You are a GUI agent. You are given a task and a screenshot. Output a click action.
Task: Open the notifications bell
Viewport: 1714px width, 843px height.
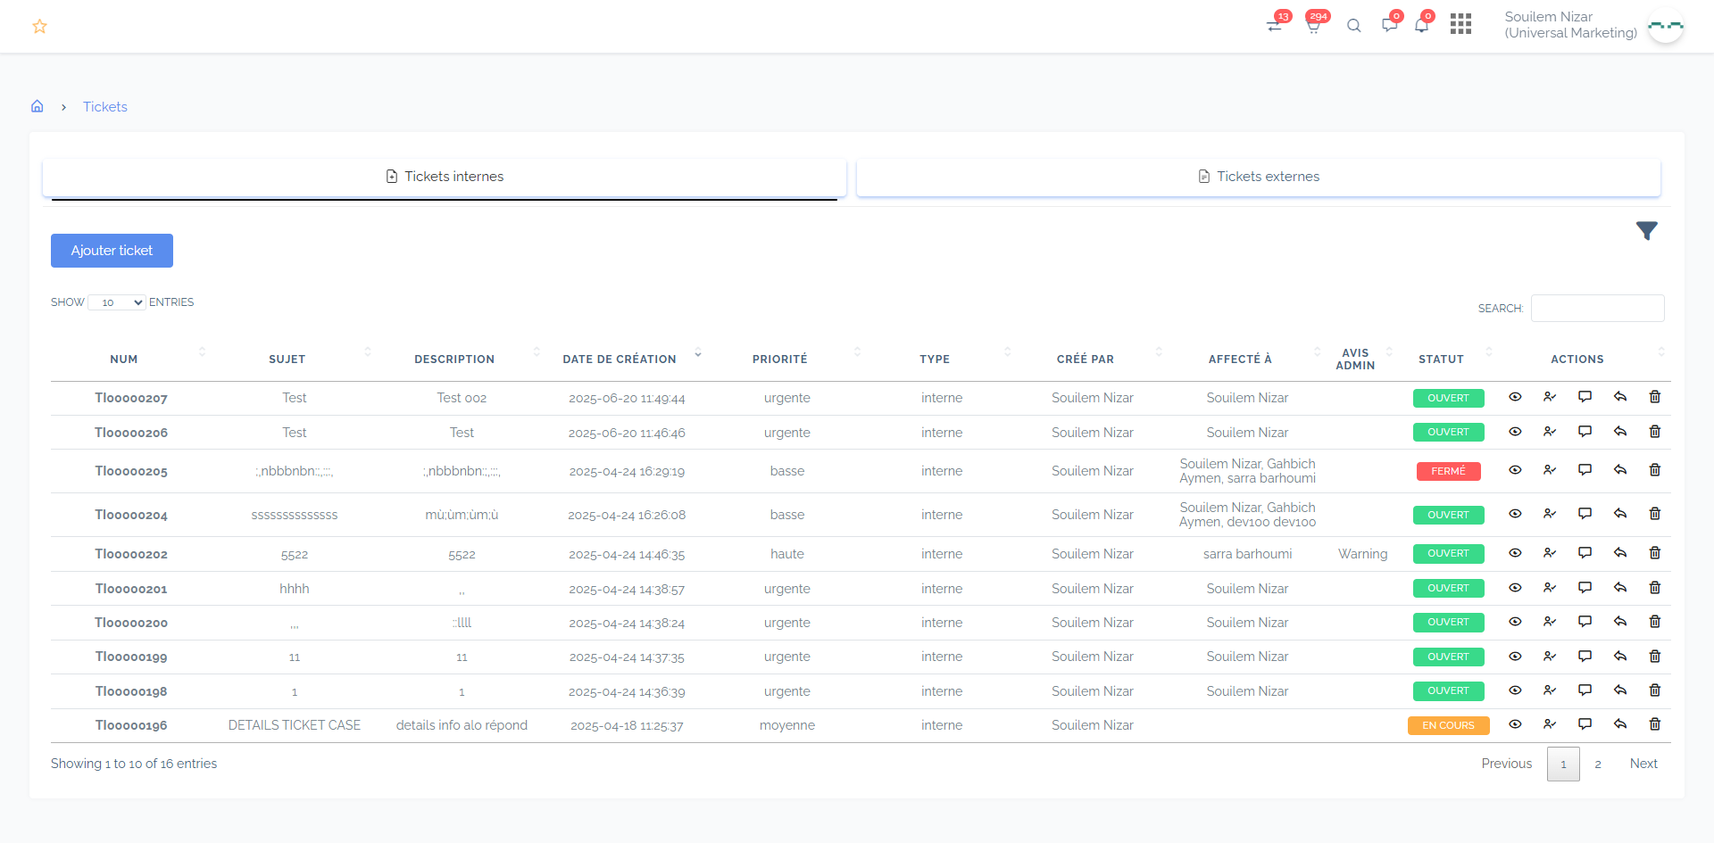tap(1421, 26)
